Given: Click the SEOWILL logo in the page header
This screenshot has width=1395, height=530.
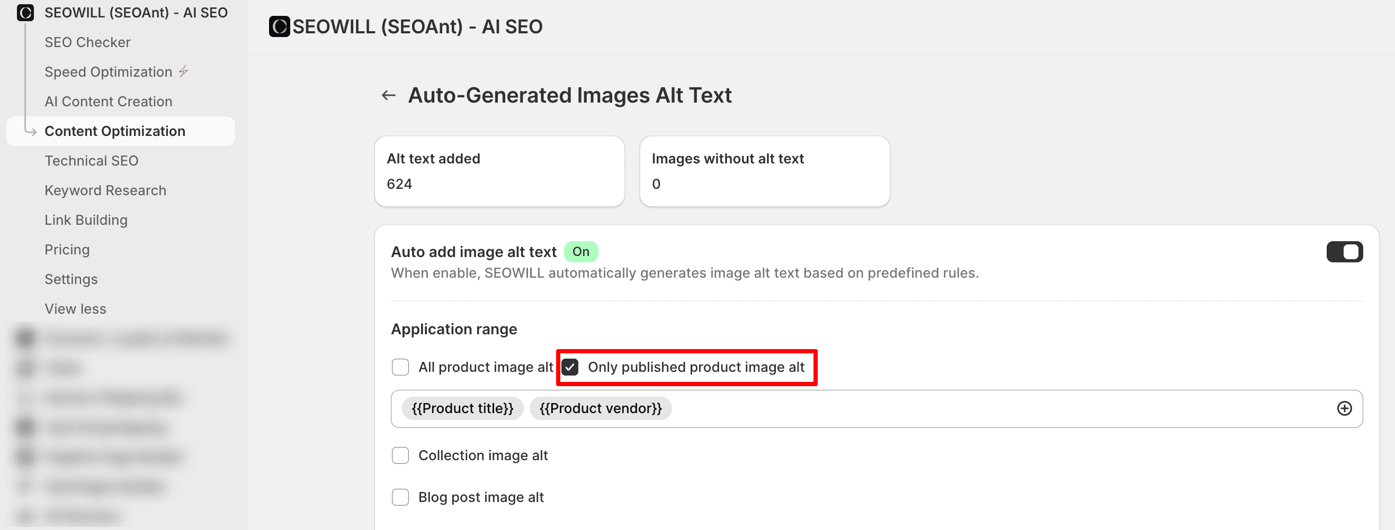Looking at the screenshot, I should (279, 26).
